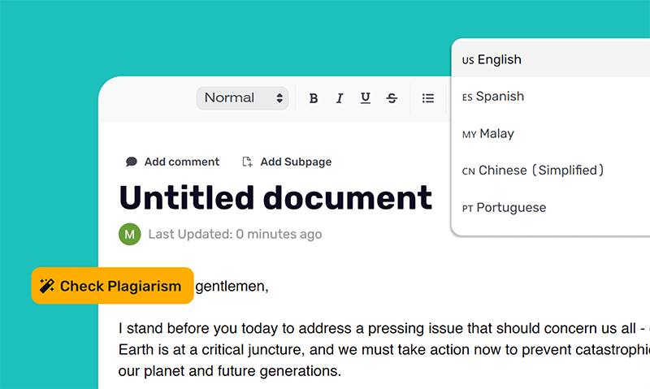Click the Add Subpage page icon
Screen dimensions: 650x389
[x=248, y=162]
